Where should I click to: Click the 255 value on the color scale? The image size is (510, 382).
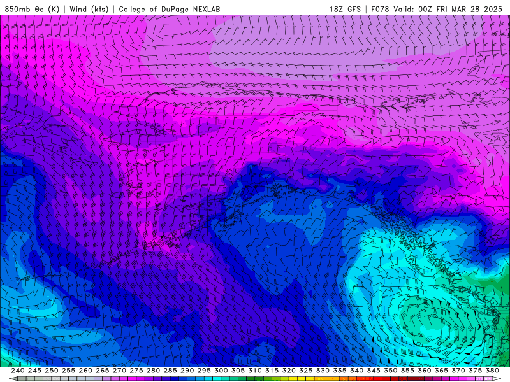tap(68, 371)
